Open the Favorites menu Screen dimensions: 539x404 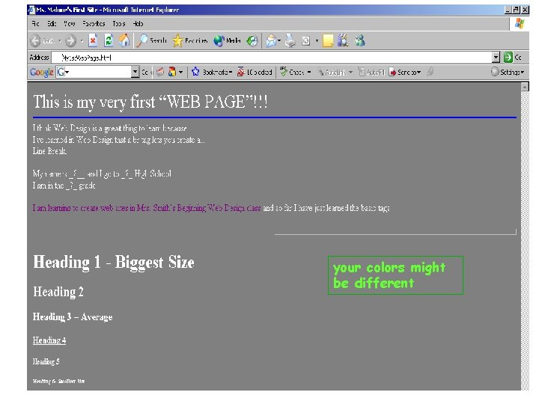coord(94,24)
